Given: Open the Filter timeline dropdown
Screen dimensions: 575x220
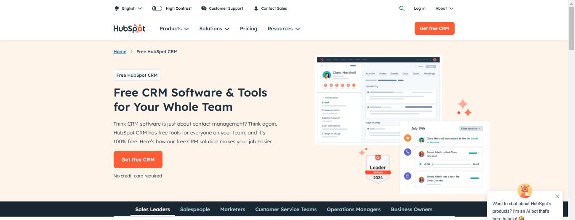Looking at the screenshot, I should (471, 129).
